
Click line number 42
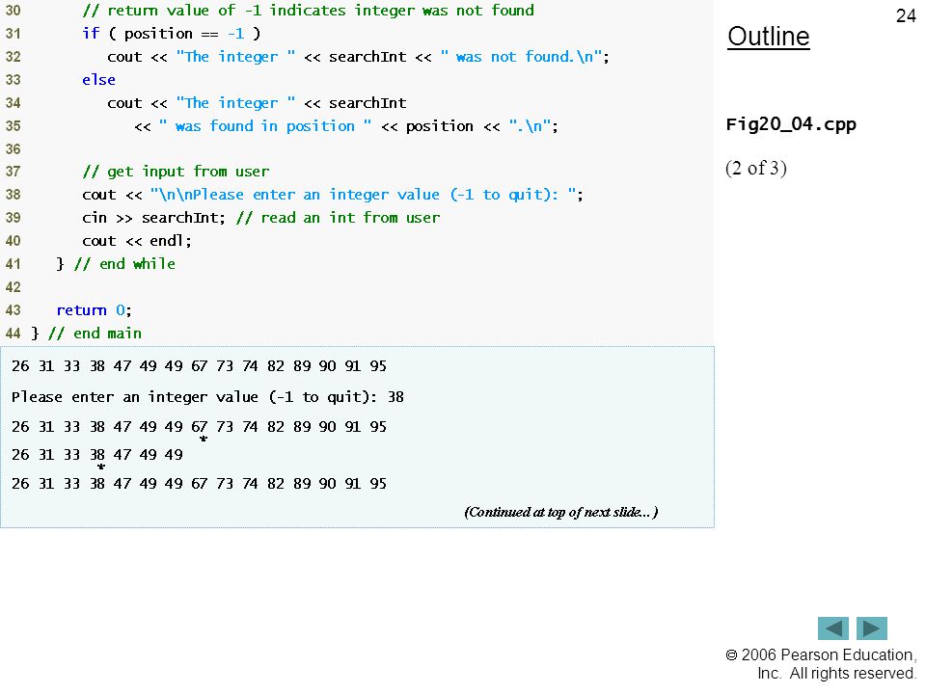tap(13, 287)
